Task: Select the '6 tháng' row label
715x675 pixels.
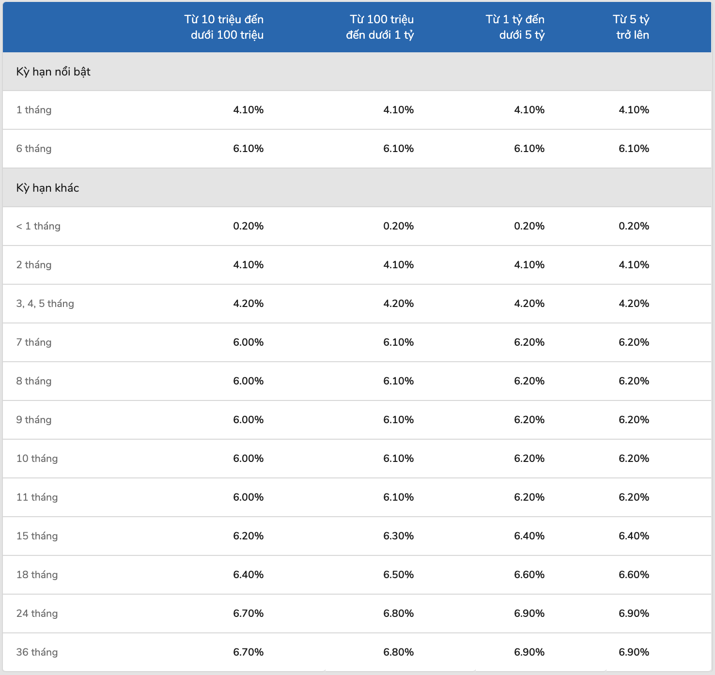Action: 34,149
